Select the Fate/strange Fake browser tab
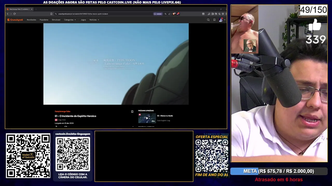Image resolution: width=332 pixels, height=186 pixels. pyautogui.click(x=19, y=9)
